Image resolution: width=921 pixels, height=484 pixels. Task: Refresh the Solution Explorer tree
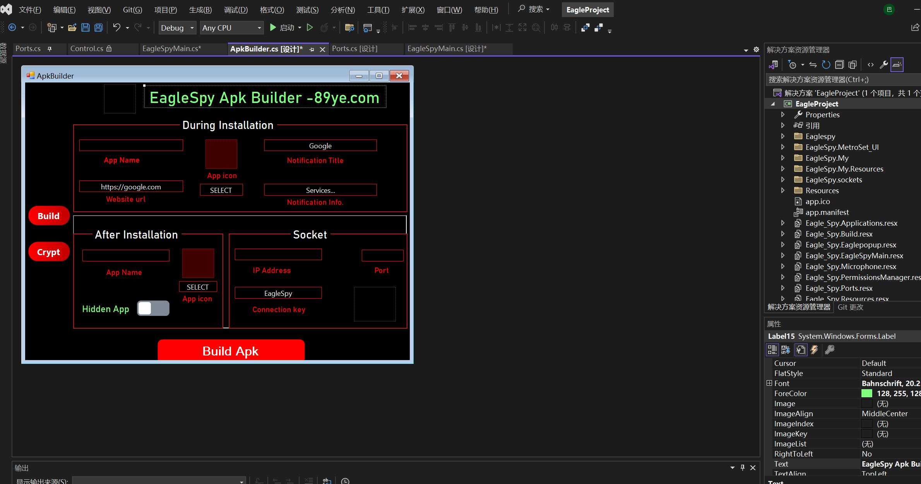click(x=826, y=65)
